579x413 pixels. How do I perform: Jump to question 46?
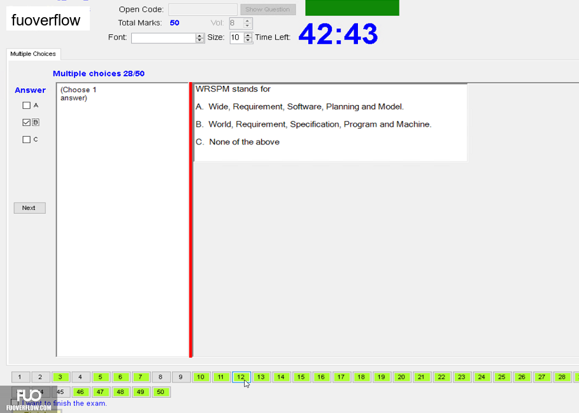pos(80,391)
